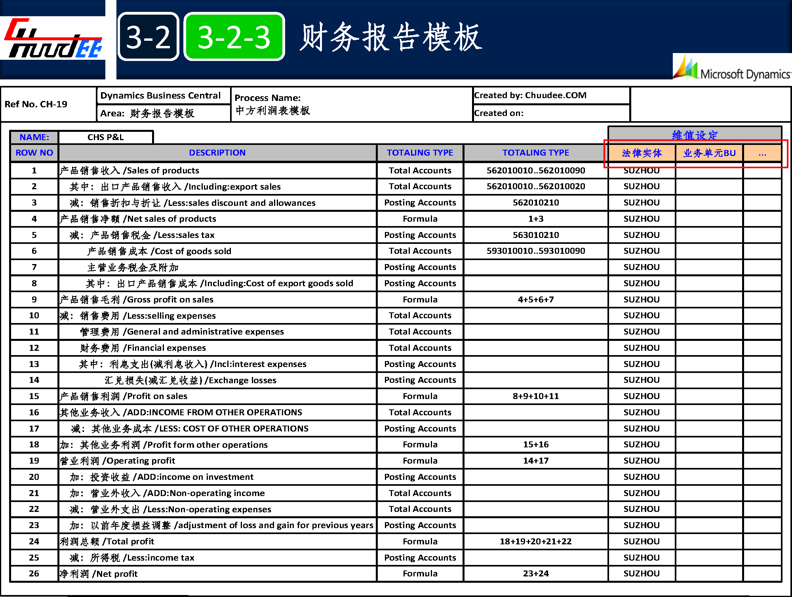
Task: Click the ellipsis dimension column header
Action: pyautogui.click(x=762, y=153)
